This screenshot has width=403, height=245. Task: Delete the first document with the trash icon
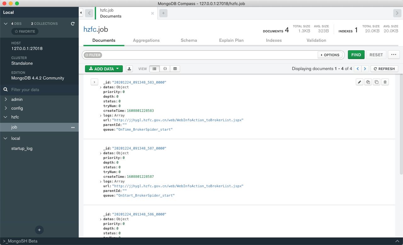click(385, 82)
